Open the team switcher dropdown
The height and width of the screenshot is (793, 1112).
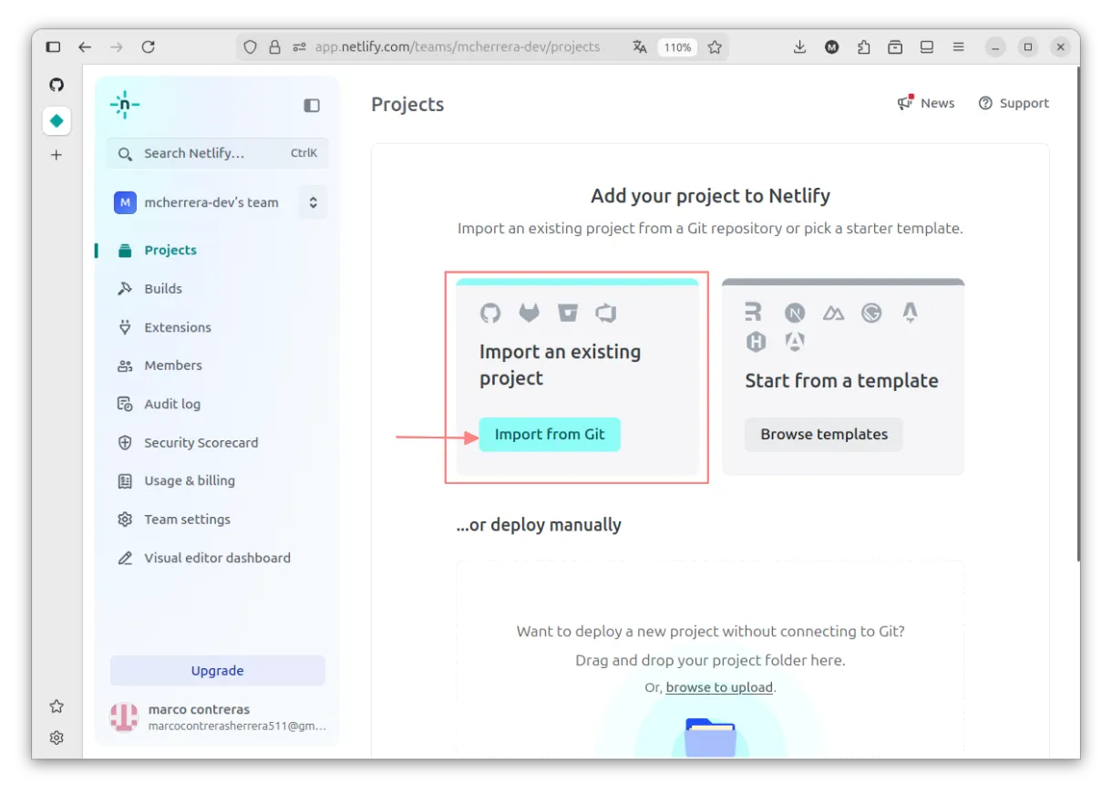pyautogui.click(x=313, y=202)
